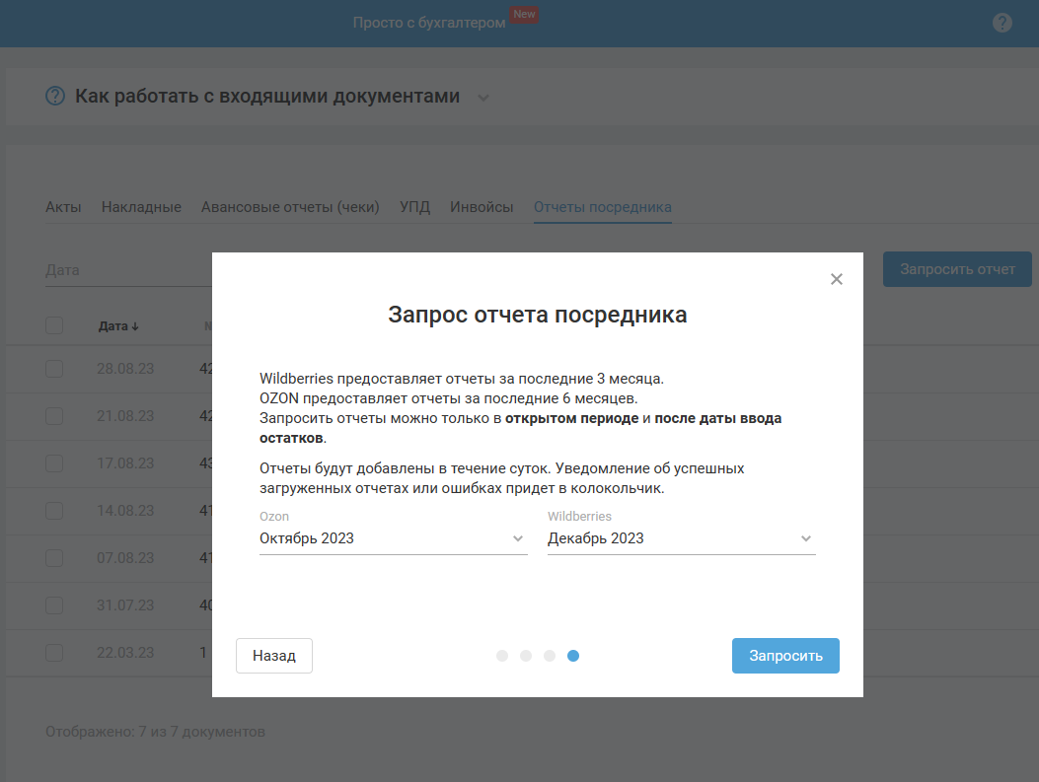Click date cell 28.08.23
This screenshot has height=782, width=1039.
pyautogui.click(x=125, y=369)
